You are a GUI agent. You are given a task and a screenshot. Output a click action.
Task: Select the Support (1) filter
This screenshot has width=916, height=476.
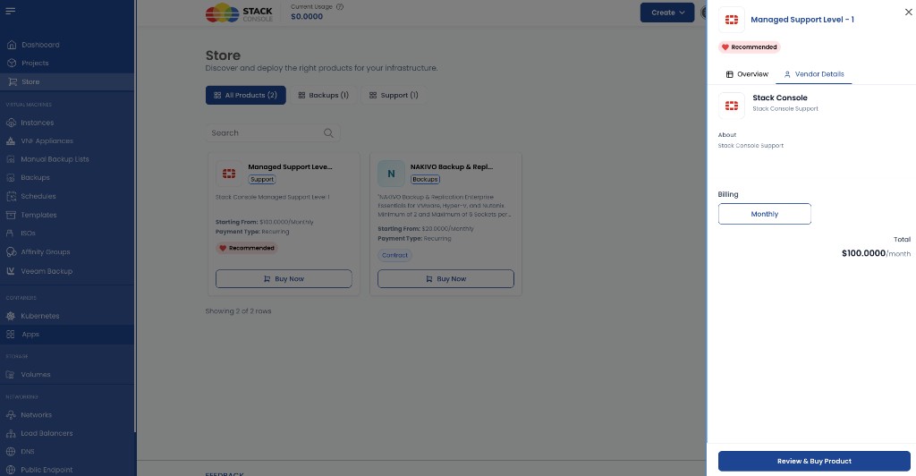394,95
